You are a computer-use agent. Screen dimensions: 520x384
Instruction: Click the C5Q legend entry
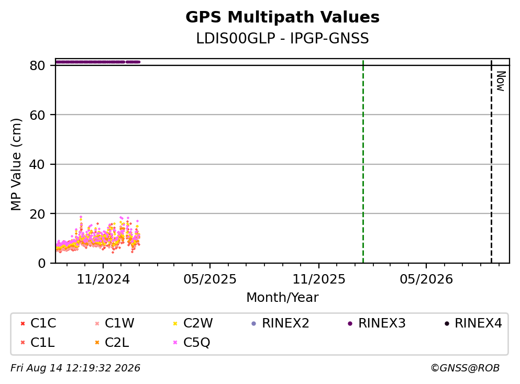(191, 342)
